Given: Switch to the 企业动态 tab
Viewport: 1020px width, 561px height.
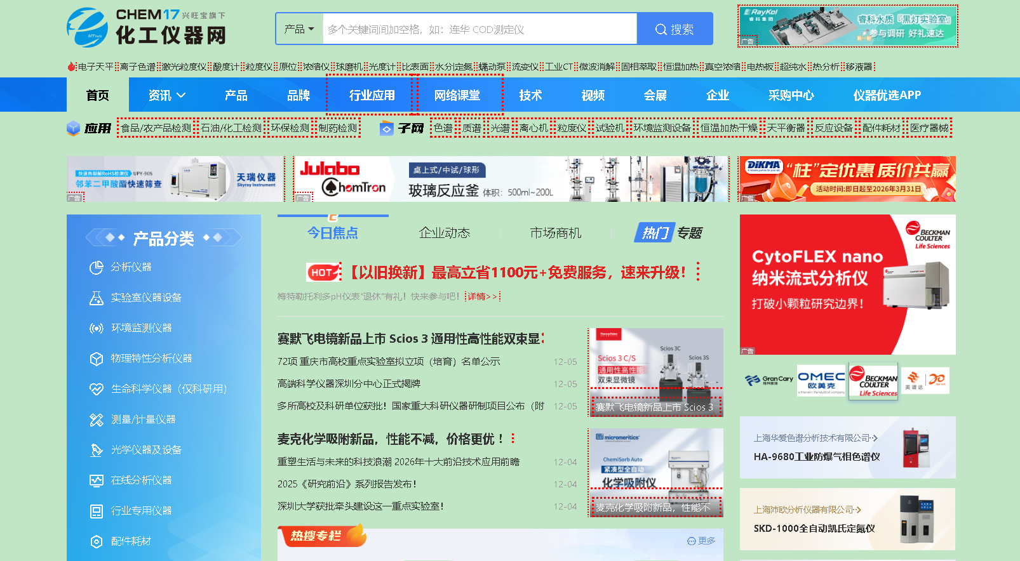Looking at the screenshot, I should [x=445, y=233].
